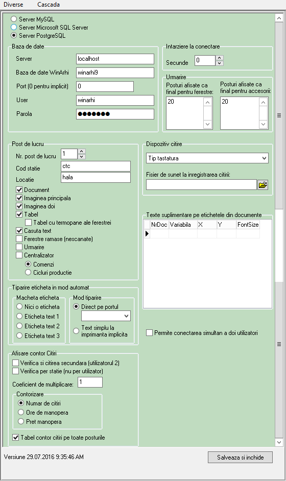Click the Y column header
The image size is (286, 481).
(x=226, y=225)
